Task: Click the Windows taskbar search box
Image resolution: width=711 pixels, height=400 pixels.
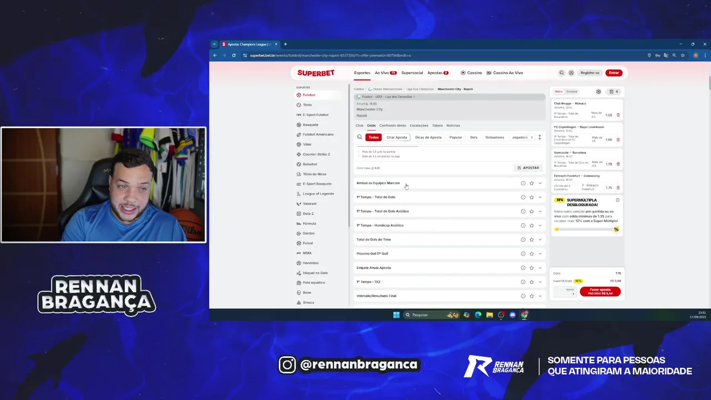Action: (x=432, y=315)
